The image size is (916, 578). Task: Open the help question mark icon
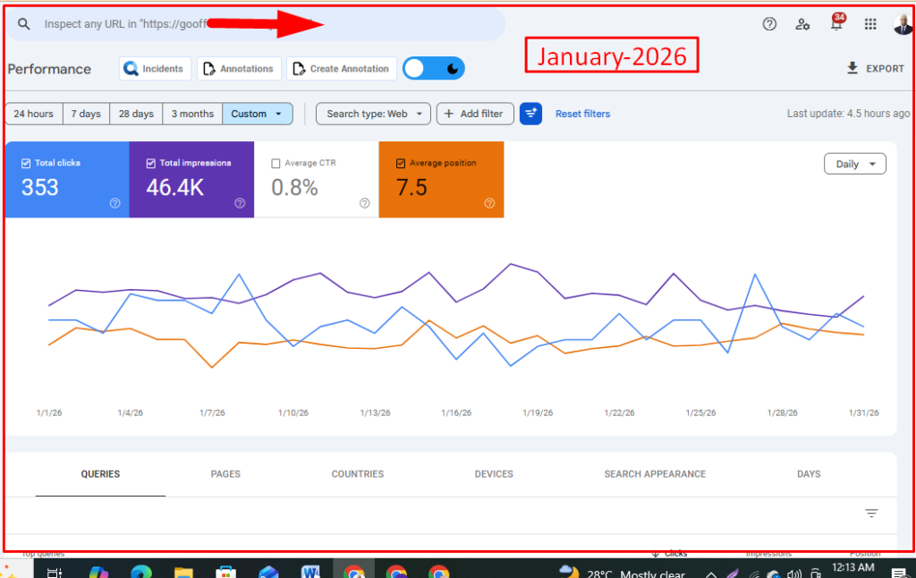[769, 24]
